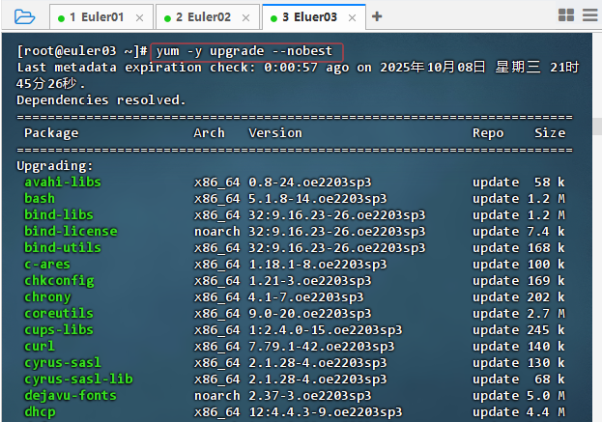Click version 5.1.8-14.oe2203sp3 of bash

coord(318,198)
